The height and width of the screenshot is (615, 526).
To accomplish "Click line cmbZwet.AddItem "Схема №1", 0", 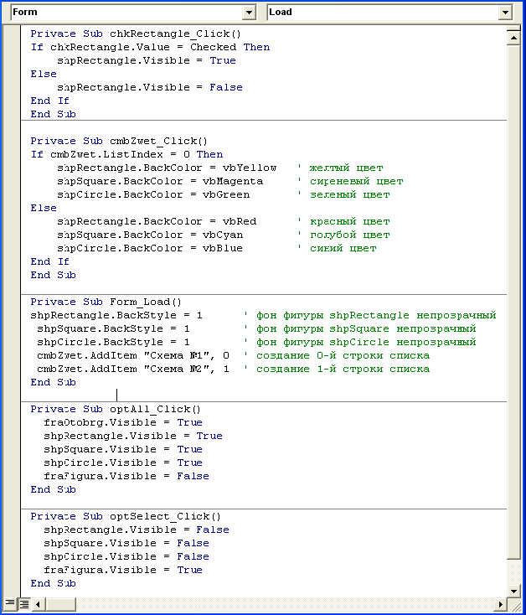I will (133, 355).
